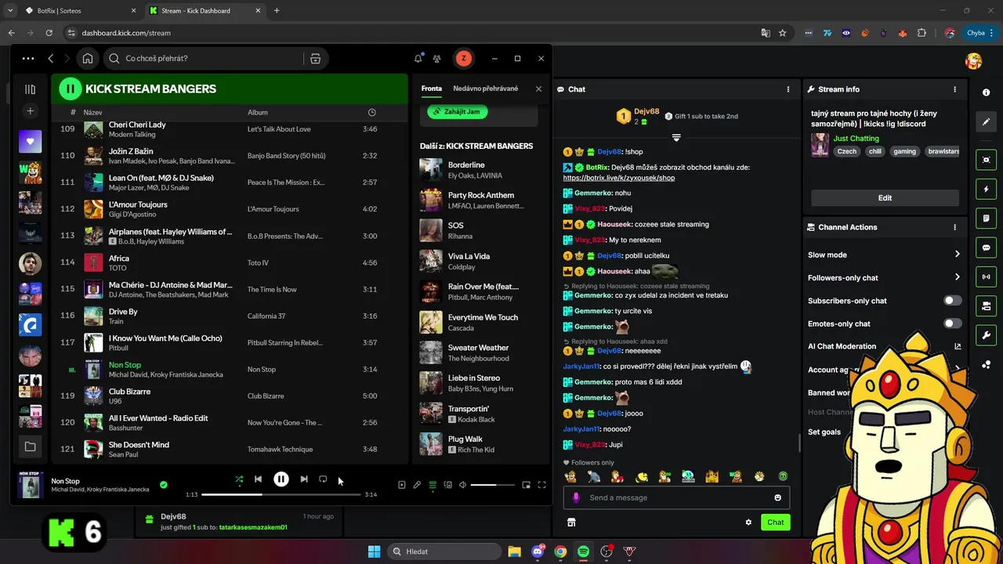The width and height of the screenshot is (1003, 564).
Task: Open Friend Activity icon in Spotify
Action: [x=437, y=59]
